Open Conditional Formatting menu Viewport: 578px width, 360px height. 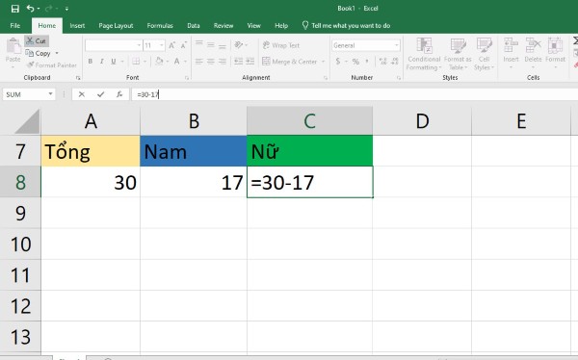[424, 54]
